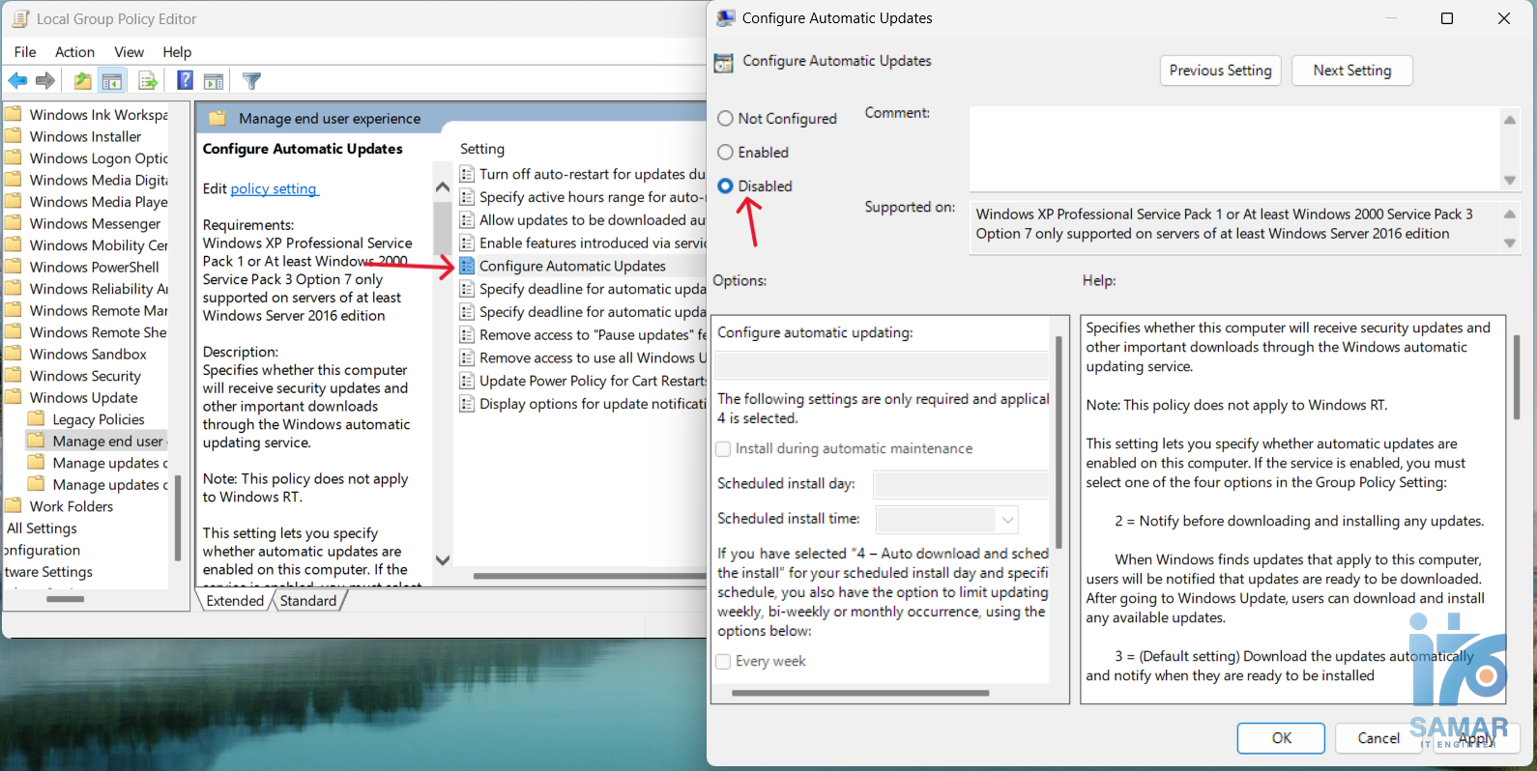Open Help via blue question mark icon
The image size is (1537, 771).
[x=185, y=81]
